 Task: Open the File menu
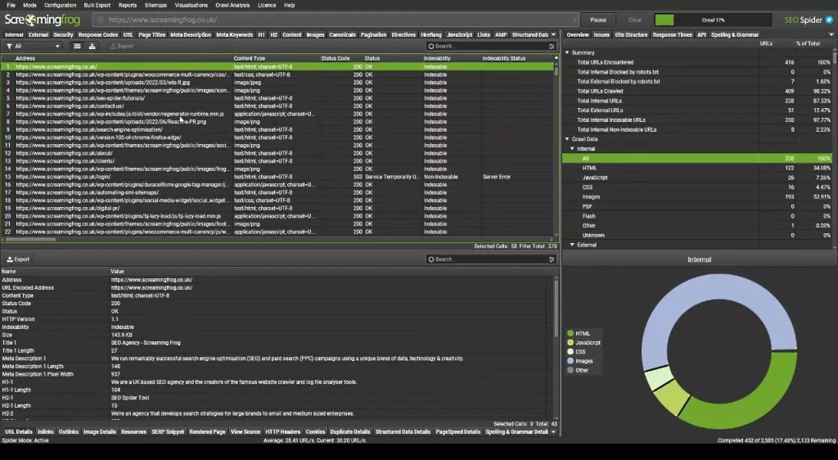point(11,6)
